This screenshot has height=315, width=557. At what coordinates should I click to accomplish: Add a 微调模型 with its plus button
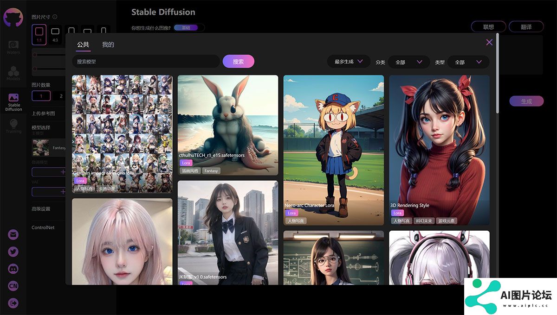63,172
